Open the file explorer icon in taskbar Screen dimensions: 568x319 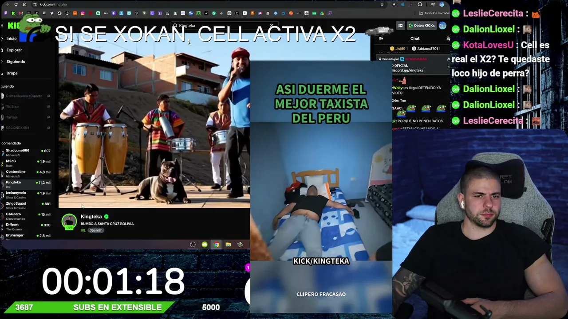click(228, 245)
